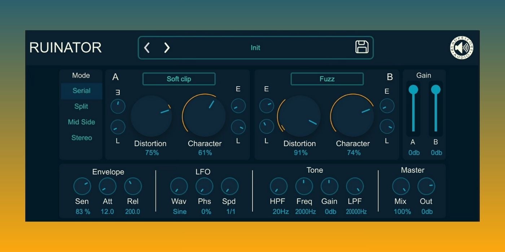Select Mid Side mode
This screenshot has height=252, width=505.
[x=81, y=122]
